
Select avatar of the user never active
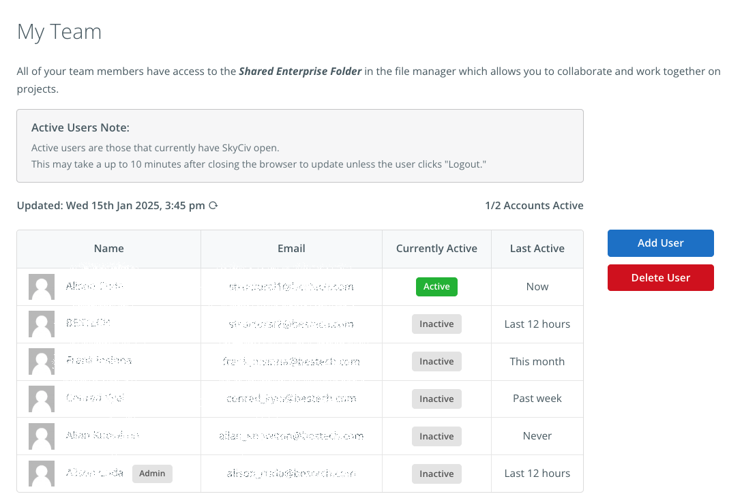[x=42, y=437]
